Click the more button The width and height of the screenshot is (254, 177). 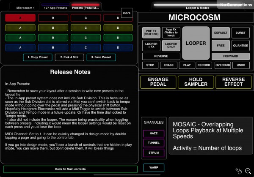[x=127, y=13]
